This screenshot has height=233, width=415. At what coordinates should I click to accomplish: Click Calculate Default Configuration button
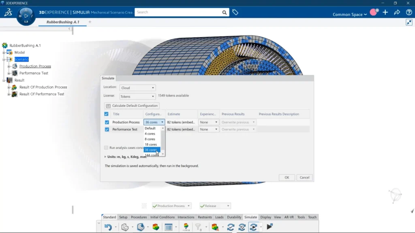click(132, 106)
